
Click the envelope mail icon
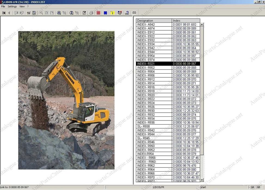(134, 13)
